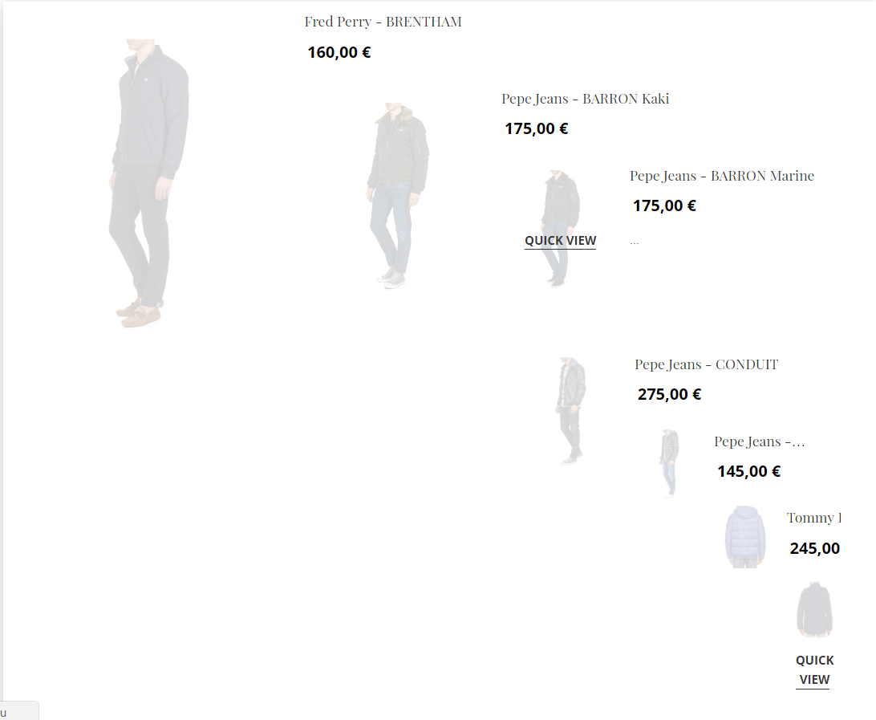Click the dark navy jacket thumbnail

tap(814, 609)
